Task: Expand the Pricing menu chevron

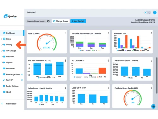Action: point(2,45)
